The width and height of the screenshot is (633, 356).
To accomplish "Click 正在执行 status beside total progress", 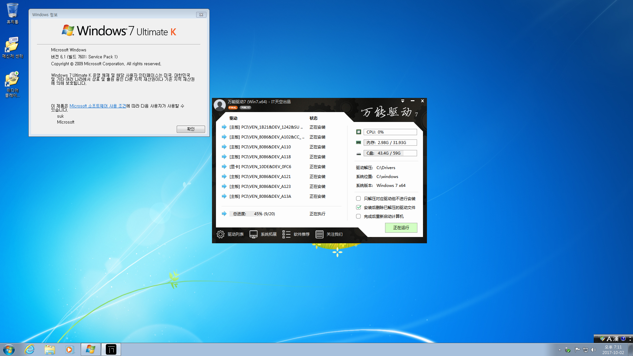I will [317, 214].
